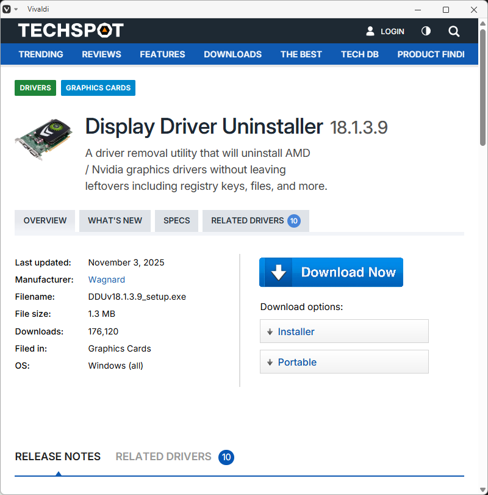Minimize the Vivaldi window

click(418, 10)
